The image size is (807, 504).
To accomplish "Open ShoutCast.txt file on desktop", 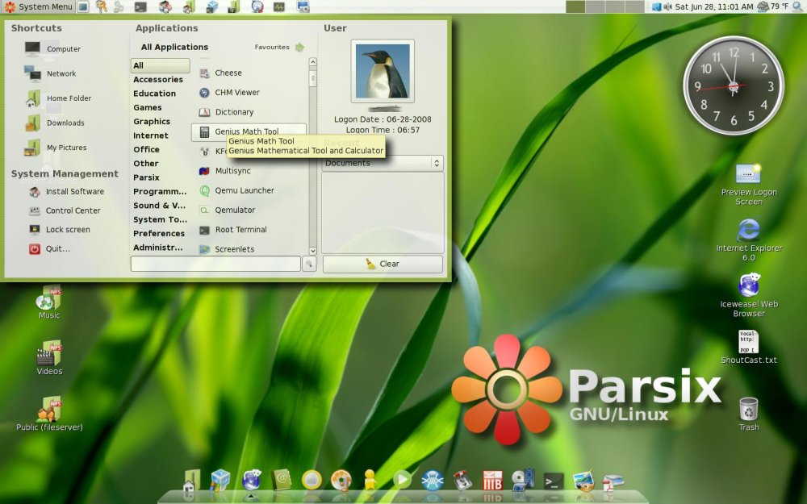I will (x=749, y=347).
